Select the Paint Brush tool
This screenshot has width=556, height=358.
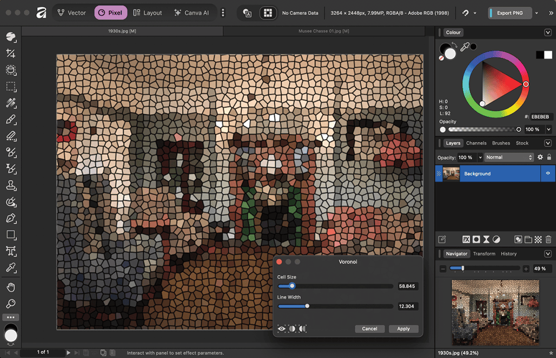[11, 119]
